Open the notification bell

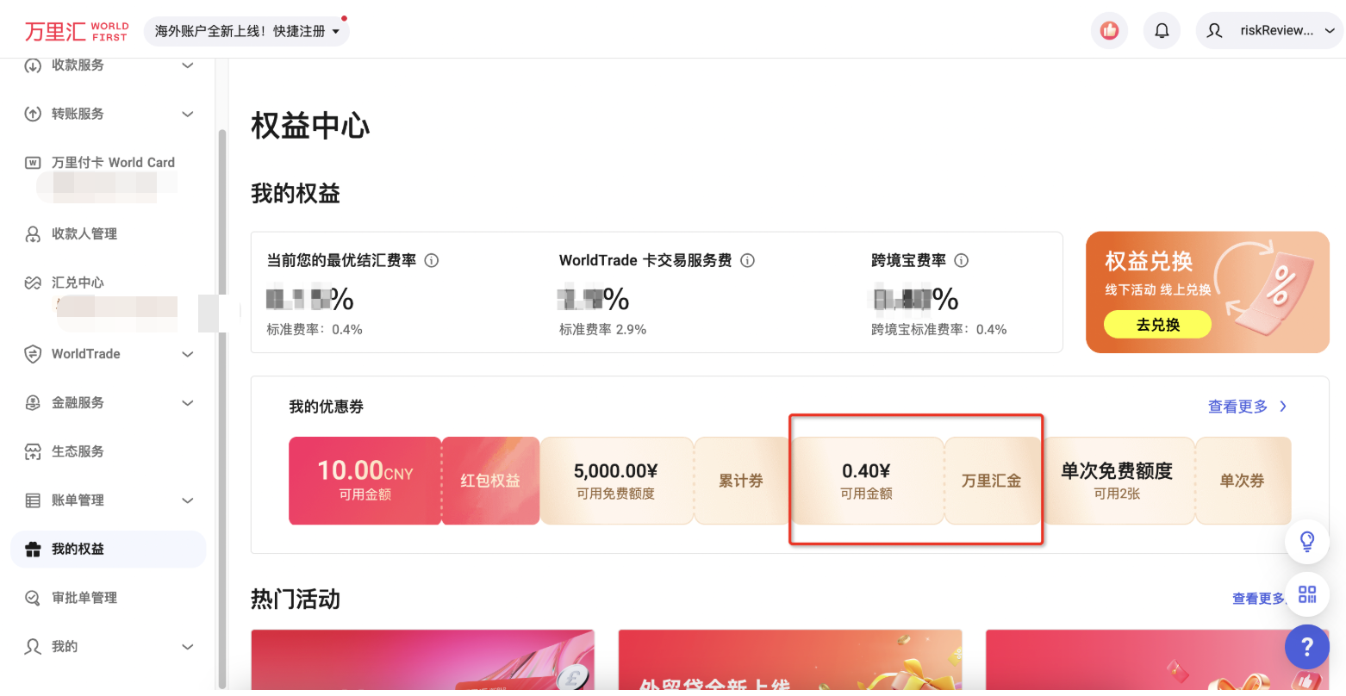1162,31
